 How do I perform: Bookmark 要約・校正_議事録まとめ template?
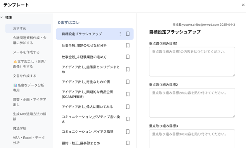(128, 143)
